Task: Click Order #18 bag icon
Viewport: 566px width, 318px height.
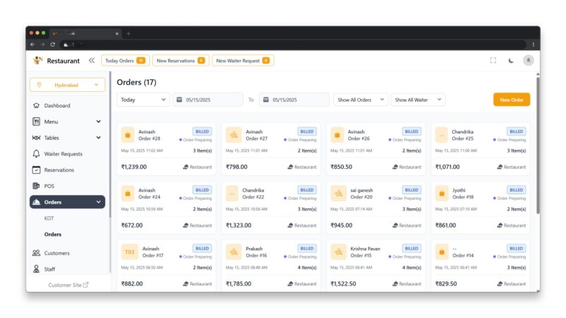Action: pyautogui.click(x=441, y=193)
